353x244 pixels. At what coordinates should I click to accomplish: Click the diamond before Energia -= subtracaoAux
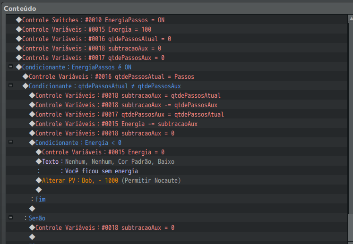32,124
